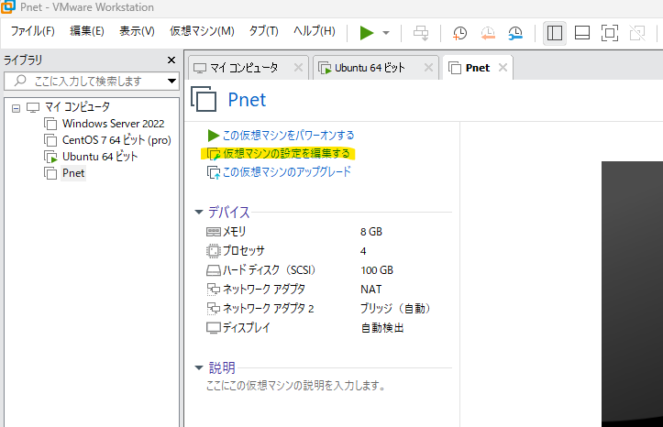Open the タブ(T) menu
The width and height of the screenshot is (663, 427).
[263, 31]
